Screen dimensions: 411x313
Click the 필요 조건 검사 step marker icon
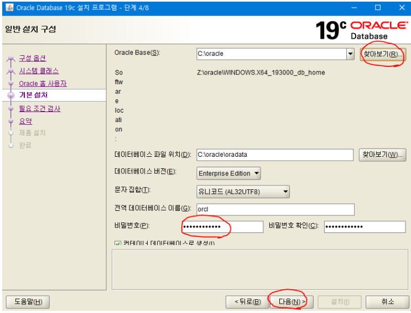pyautogui.click(x=11, y=108)
